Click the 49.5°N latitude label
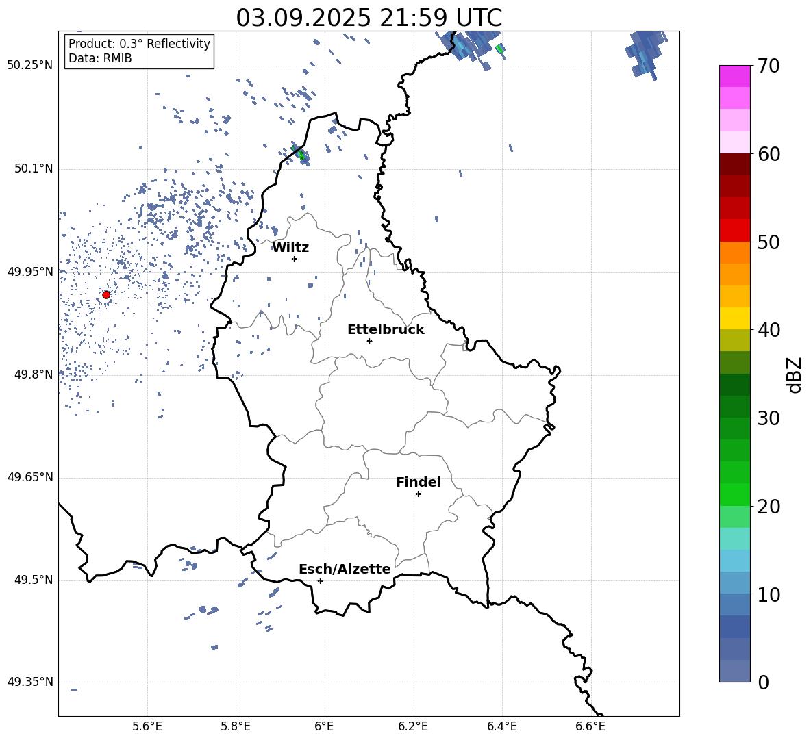This screenshot has height=740, width=811. 34,580
